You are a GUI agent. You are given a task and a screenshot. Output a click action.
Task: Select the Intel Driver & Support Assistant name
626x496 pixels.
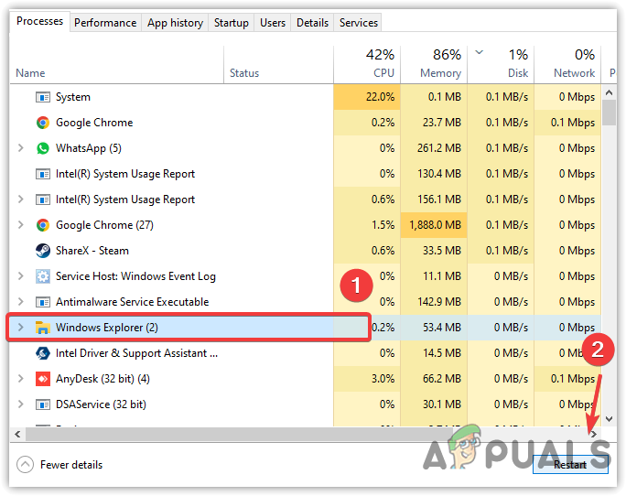(x=136, y=353)
